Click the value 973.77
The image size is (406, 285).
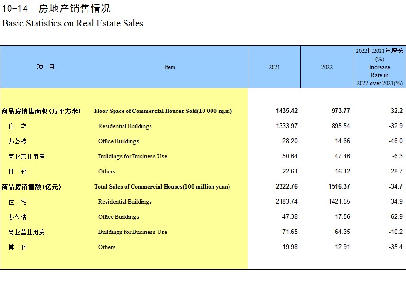(x=341, y=111)
